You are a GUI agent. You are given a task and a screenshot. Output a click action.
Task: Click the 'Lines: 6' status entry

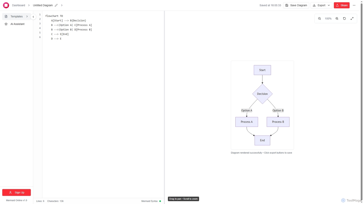click(x=40, y=201)
